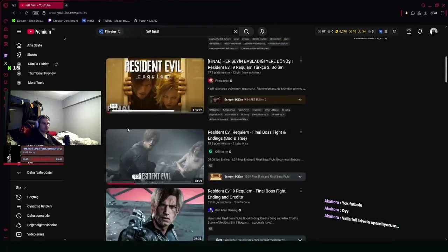Screen dimensions: 448x252
Task: Open Thumbnail Preview tool
Action: click(x=42, y=73)
